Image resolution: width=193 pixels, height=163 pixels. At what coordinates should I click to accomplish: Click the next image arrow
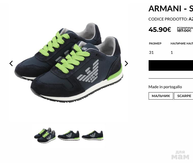[x=126, y=63]
